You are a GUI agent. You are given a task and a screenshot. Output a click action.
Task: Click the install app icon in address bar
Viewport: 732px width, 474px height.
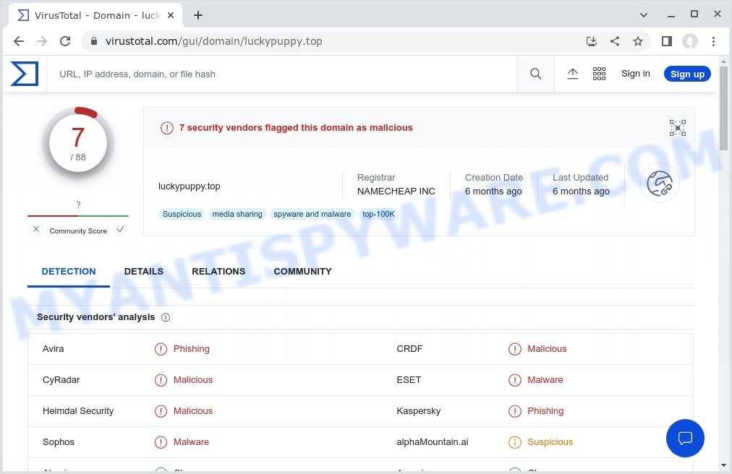(x=592, y=41)
